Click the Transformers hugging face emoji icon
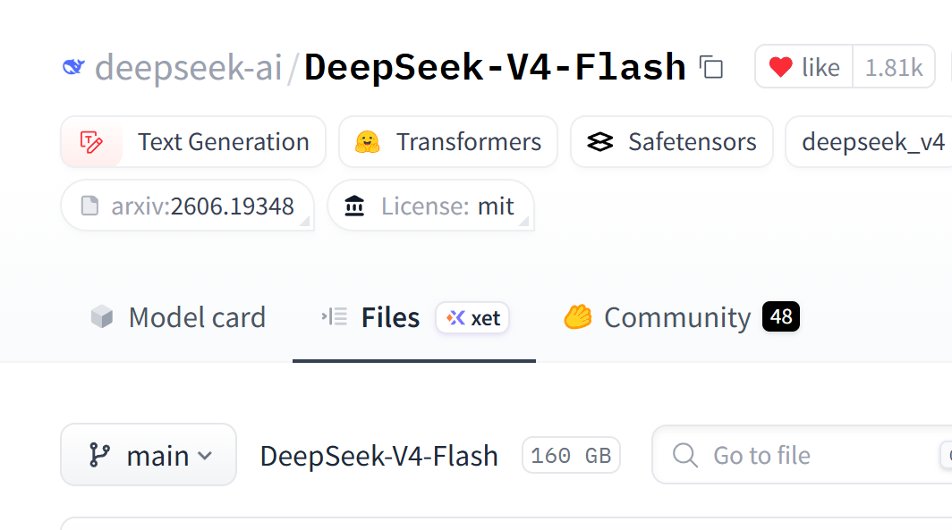Viewport: 952px width, 530px height. coord(368,142)
